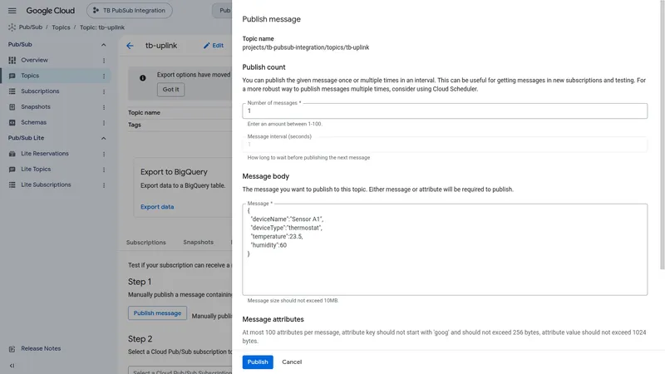Open Lite Topics in the sidebar
The width and height of the screenshot is (665, 374).
tap(36, 170)
